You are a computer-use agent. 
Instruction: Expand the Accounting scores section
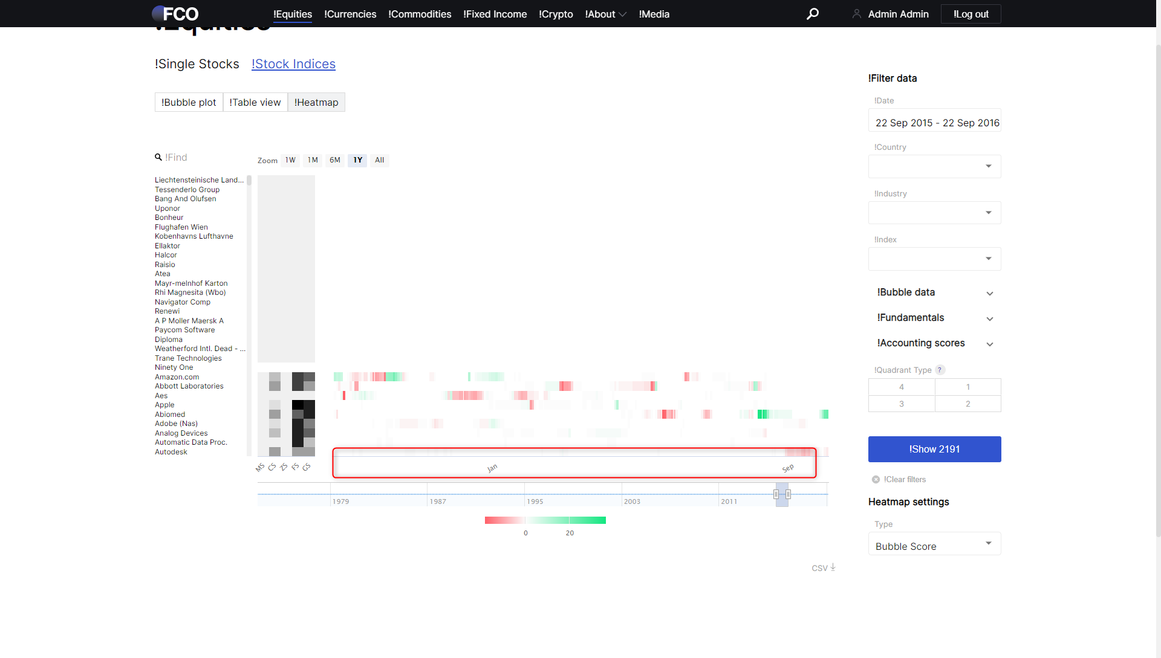coord(934,343)
